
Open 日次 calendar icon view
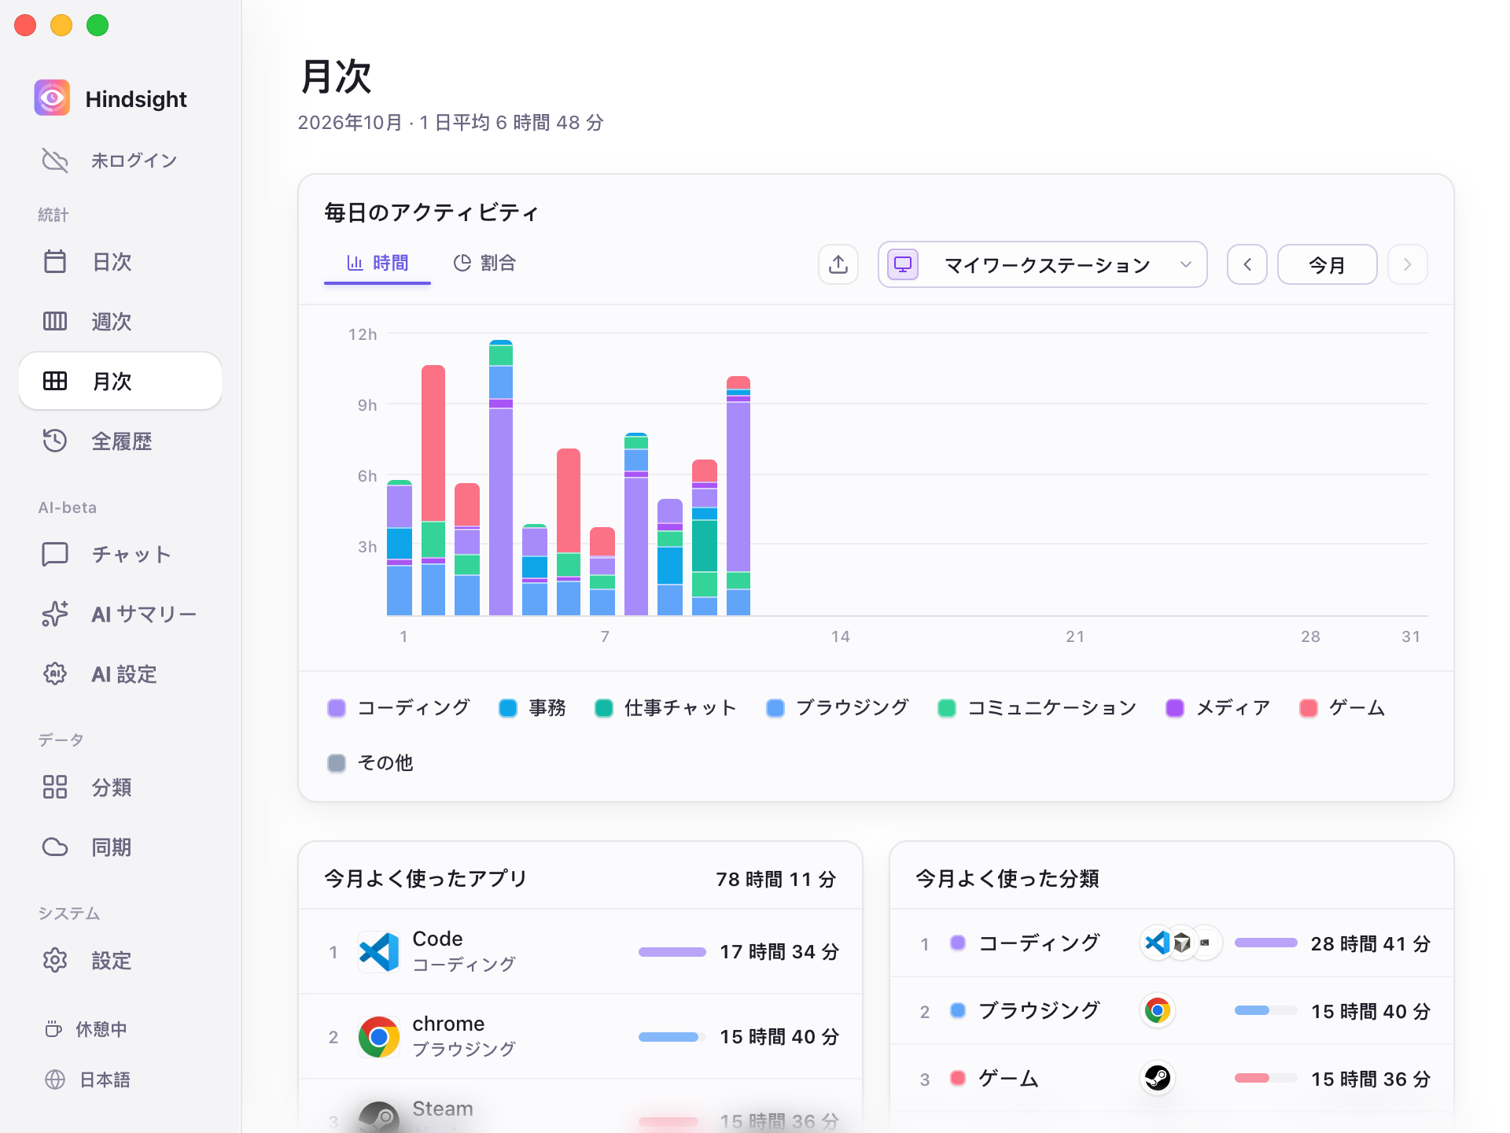[x=55, y=261]
